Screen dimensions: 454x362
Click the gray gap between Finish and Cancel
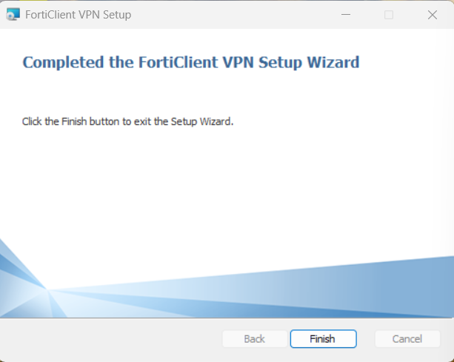[x=366, y=339]
